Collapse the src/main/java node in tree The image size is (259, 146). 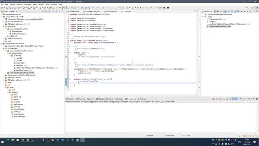point(4,49)
